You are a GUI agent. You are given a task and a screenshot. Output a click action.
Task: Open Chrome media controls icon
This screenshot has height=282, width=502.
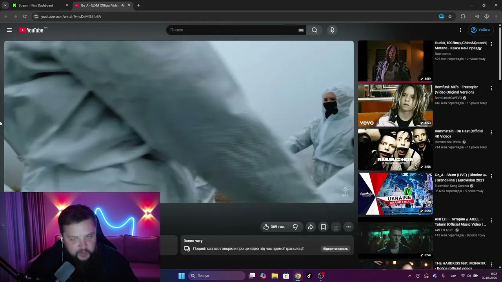pyautogui.click(x=477, y=16)
